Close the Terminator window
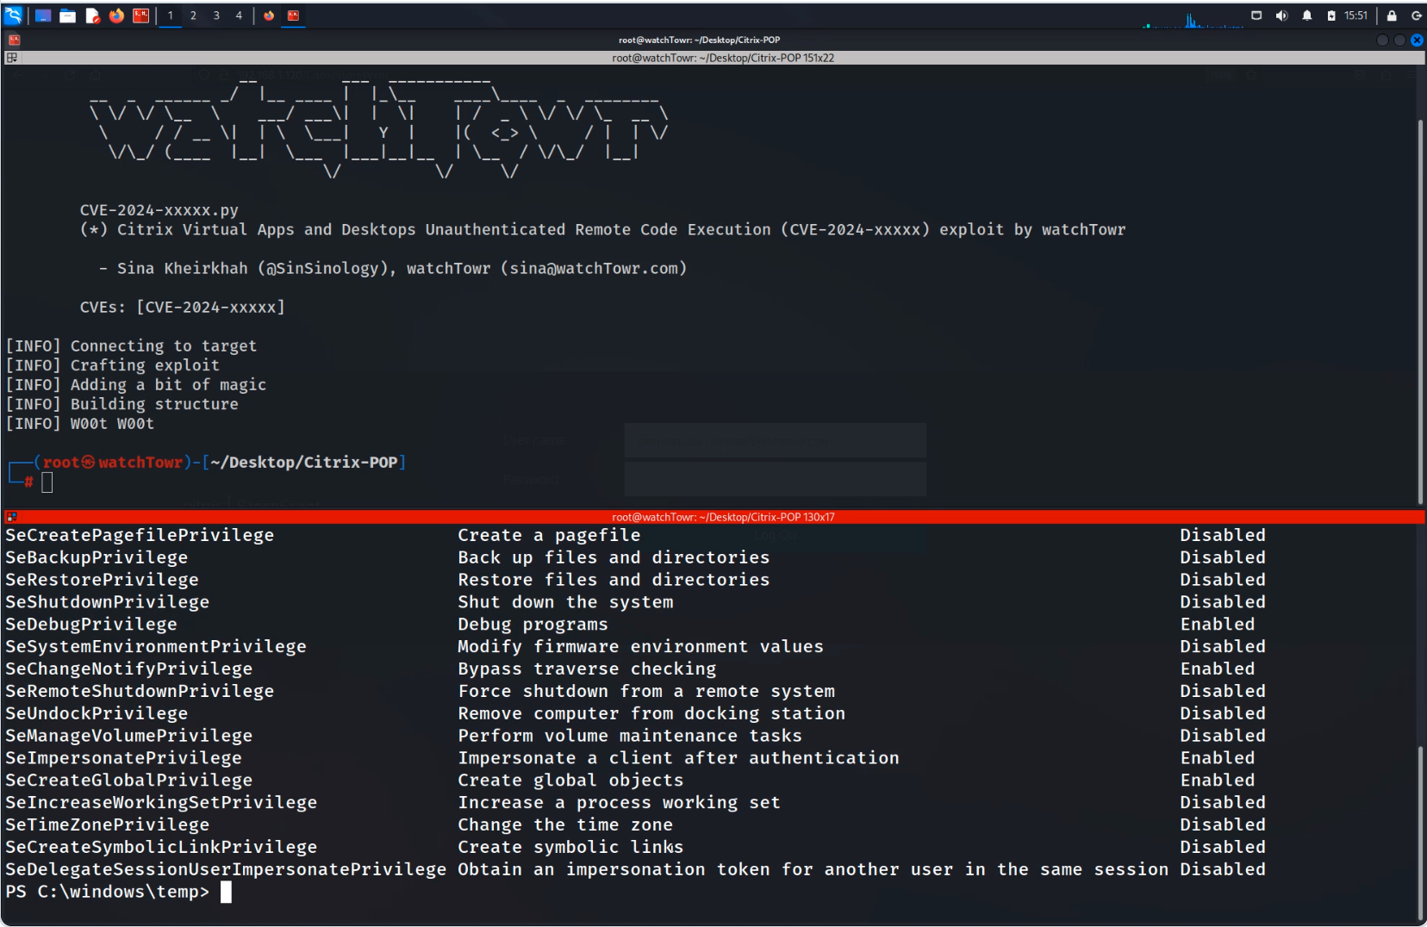Screen dimensions: 1427x927 point(1417,40)
